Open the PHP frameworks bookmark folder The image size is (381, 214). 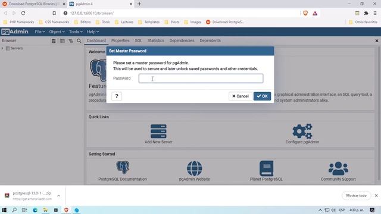click(x=19, y=22)
